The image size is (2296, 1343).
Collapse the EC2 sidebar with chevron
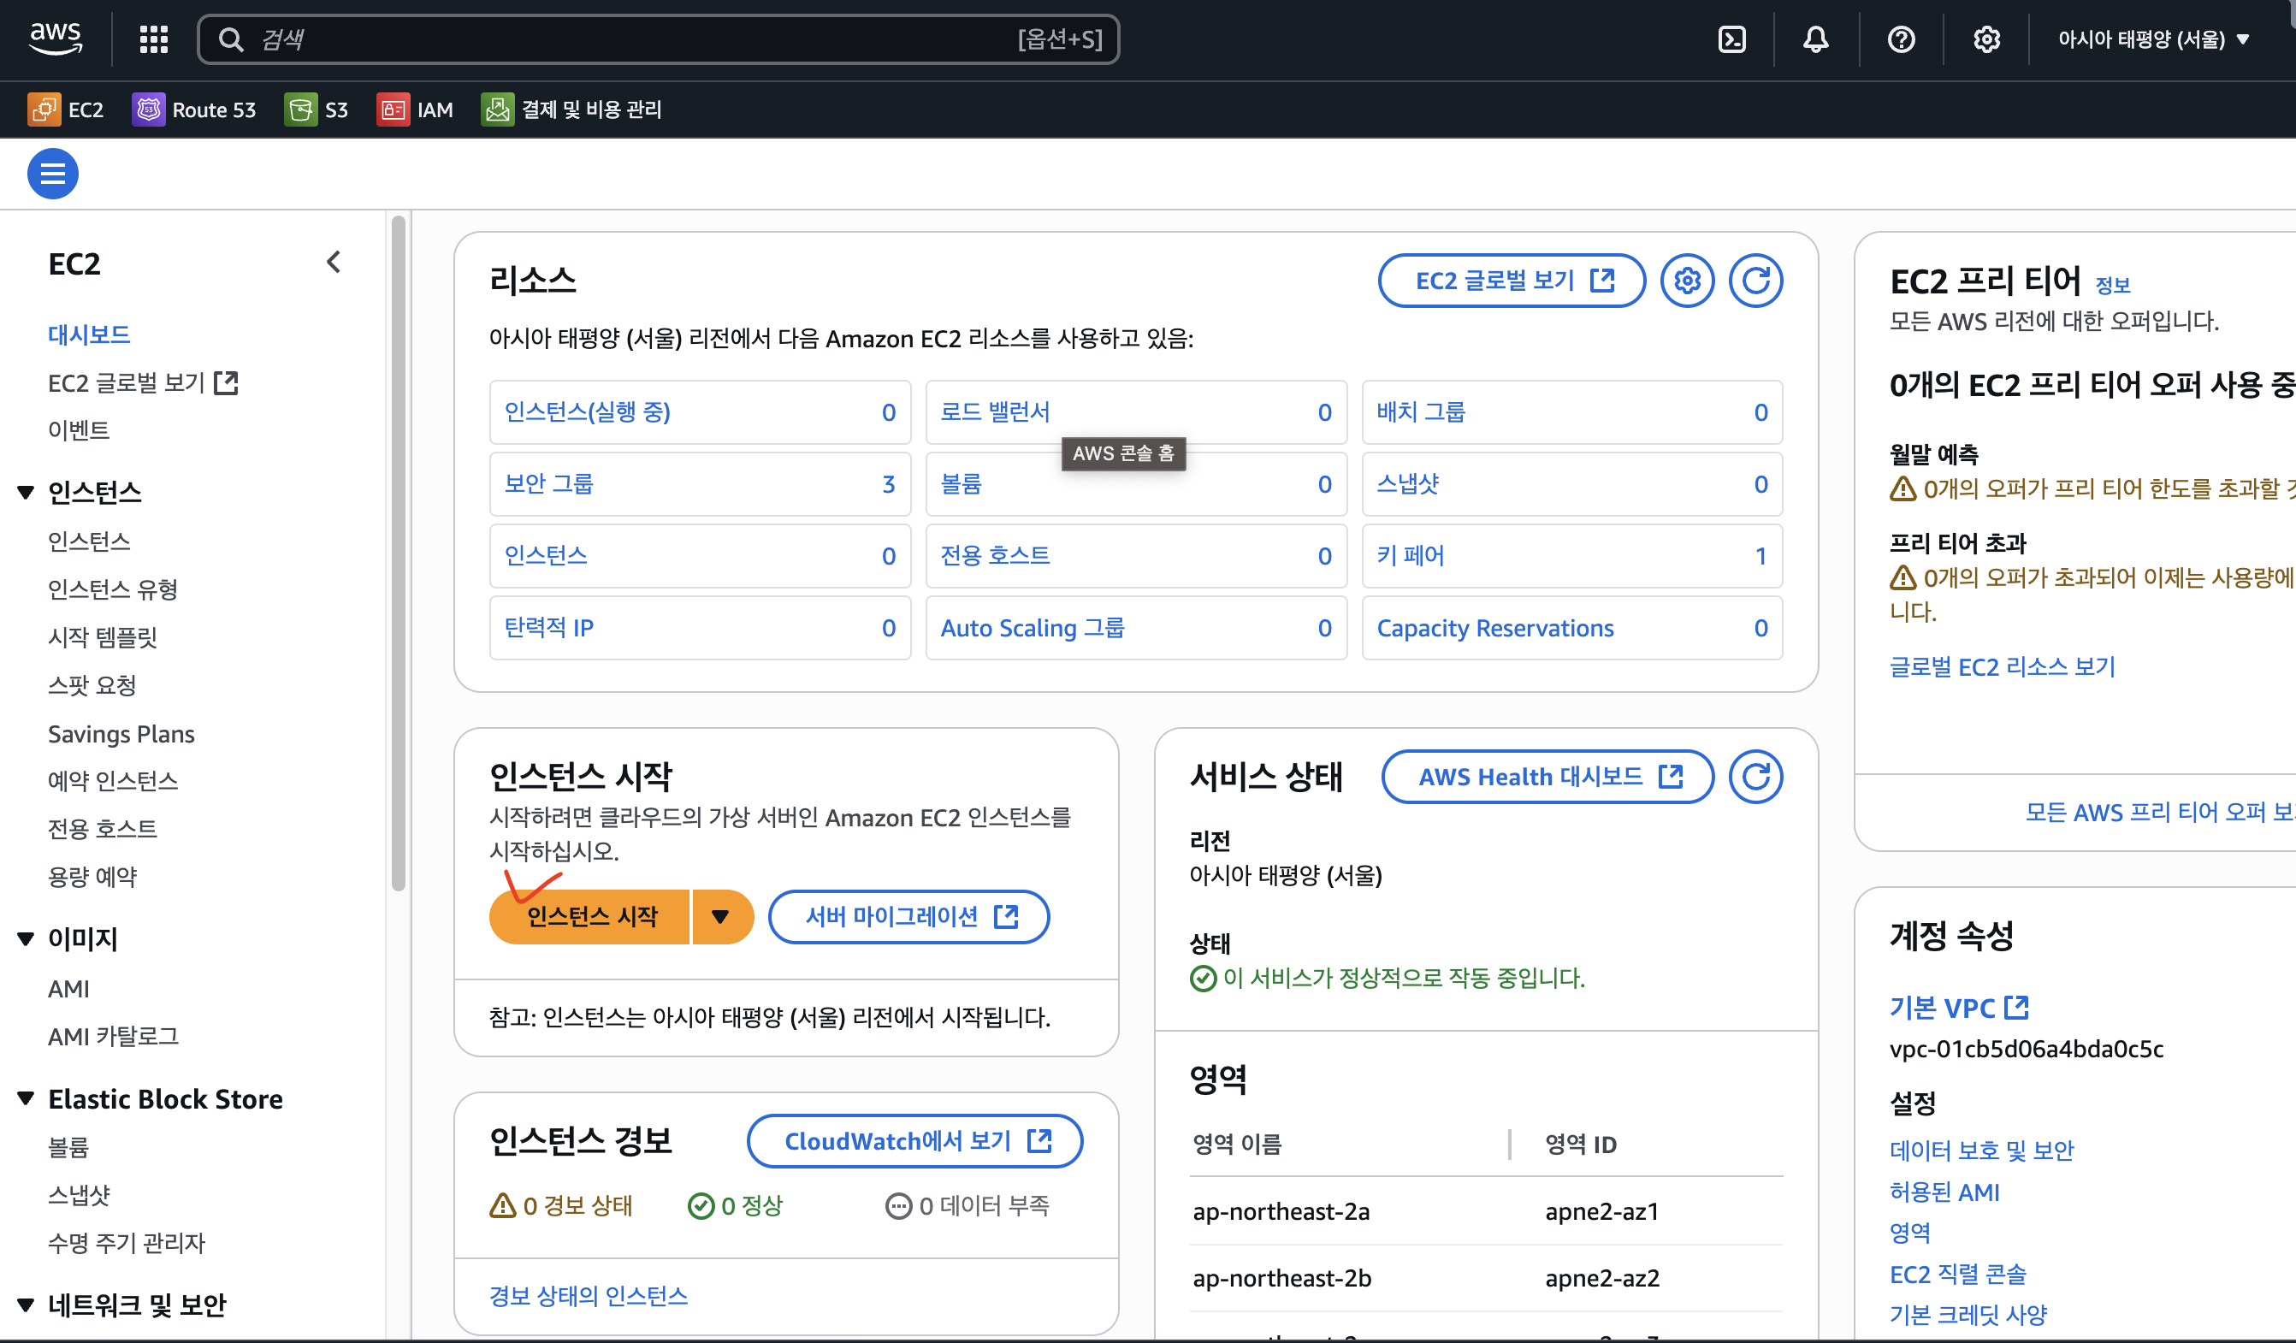(x=334, y=263)
